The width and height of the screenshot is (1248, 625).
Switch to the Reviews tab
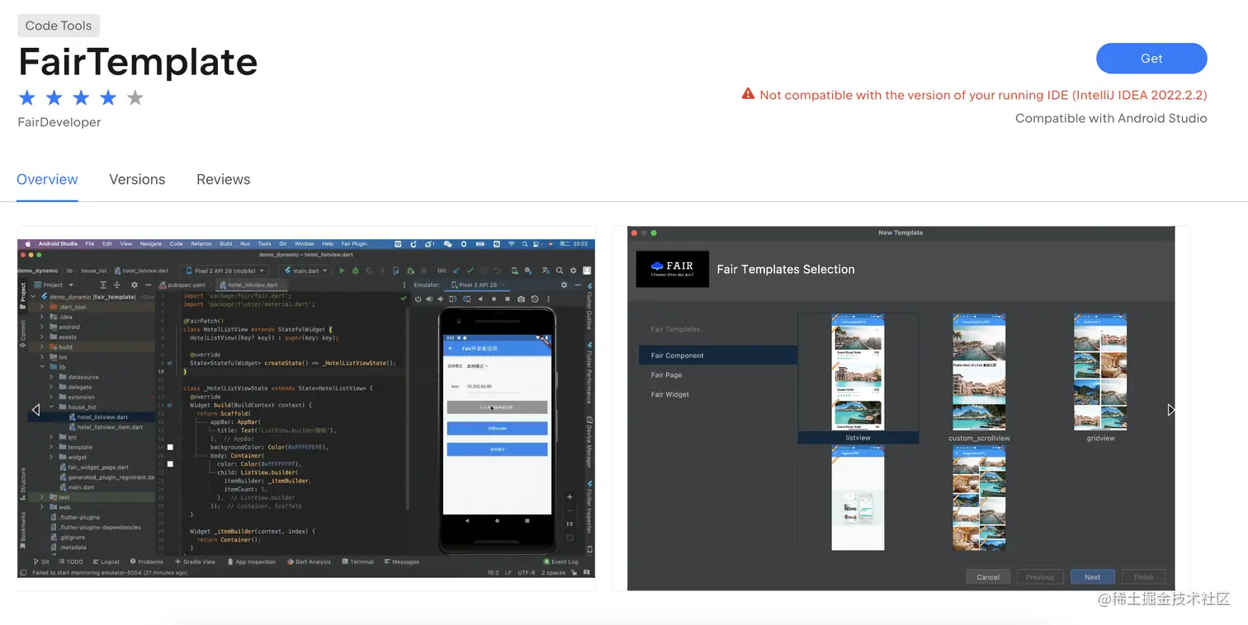click(x=223, y=180)
